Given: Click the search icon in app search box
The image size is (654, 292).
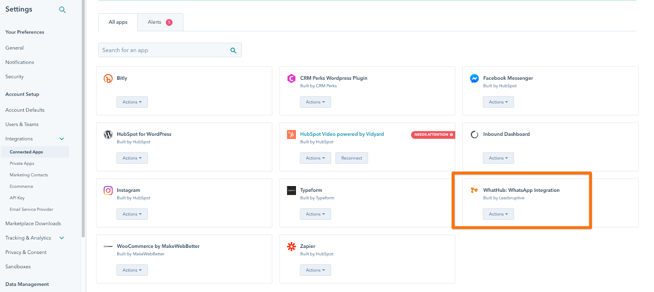Looking at the screenshot, I should 233,50.
